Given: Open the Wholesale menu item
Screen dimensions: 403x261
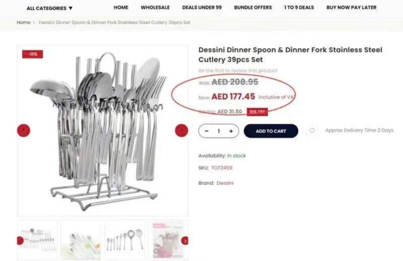Looking at the screenshot, I should point(155,7).
